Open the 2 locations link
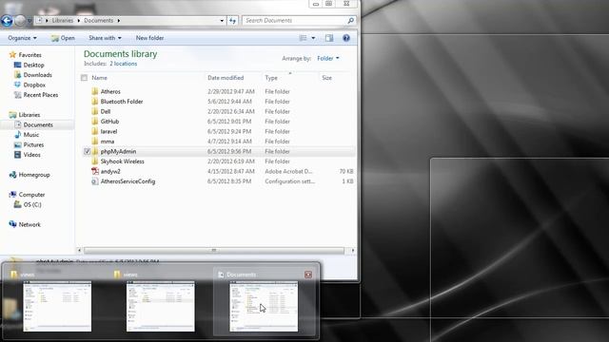Viewport: 609px width, 342px height. 123,64
